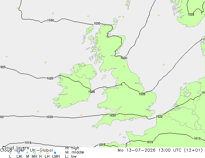Click the 1025 label on Ireland's east coast
205x158 pixels.
click(x=92, y=92)
